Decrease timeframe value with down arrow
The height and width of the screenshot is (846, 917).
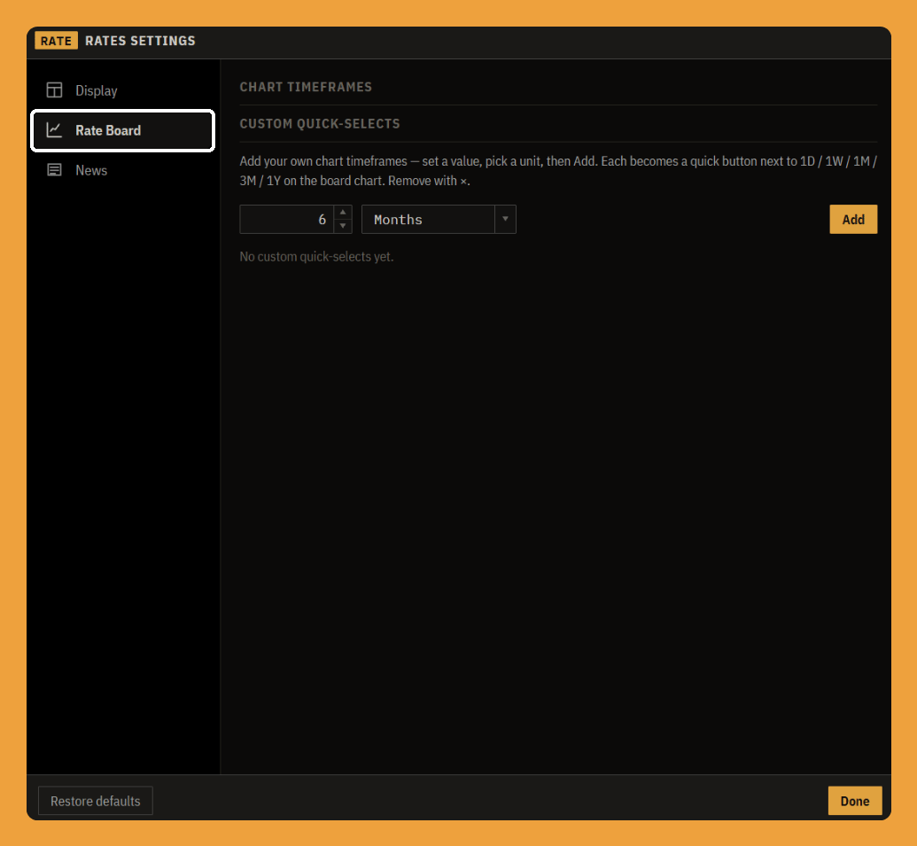pyautogui.click(x=343, y=226)
